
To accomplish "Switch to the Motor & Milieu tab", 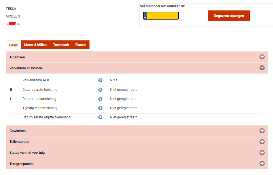I will [x=35, y=45].
